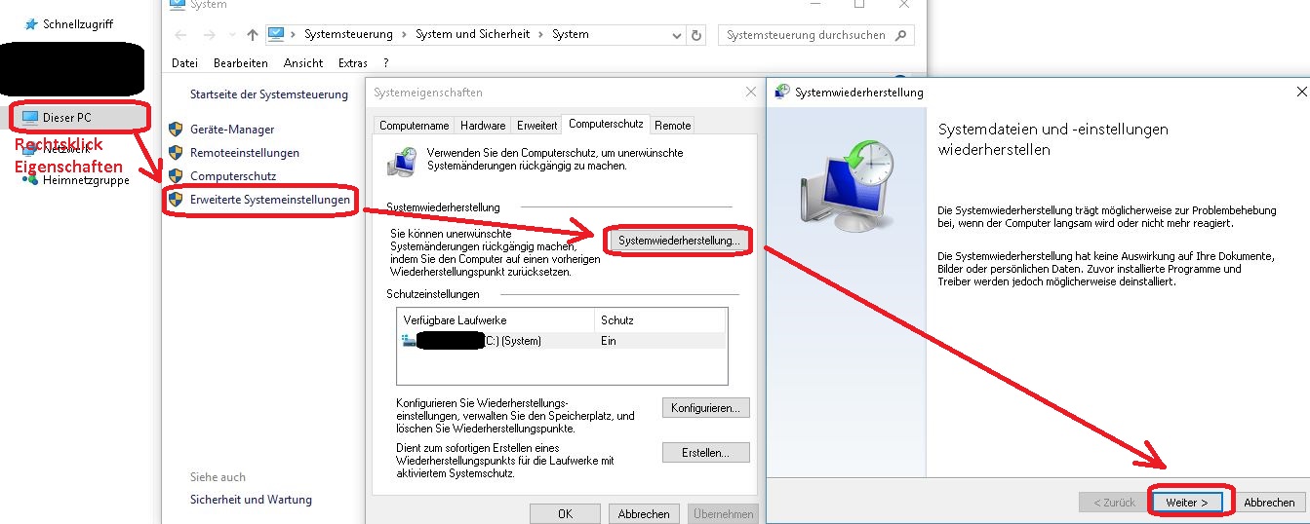1310x524 pixels.
Task: Click the search magnifier icon
Action: click(902, 35)
